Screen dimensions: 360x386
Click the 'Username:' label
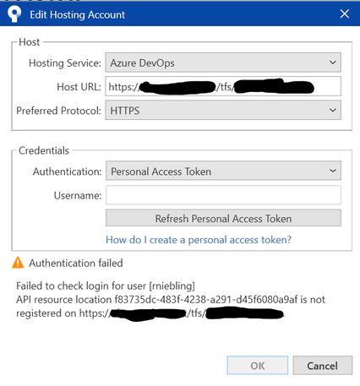click(78, 195)
